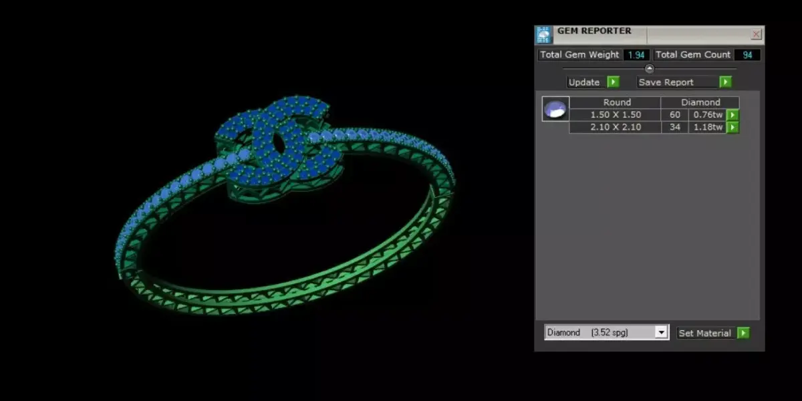Click the Total Gem Weight value 1.94
The width and height of the screenshot is (802, 401).
(x=636, y=55)
